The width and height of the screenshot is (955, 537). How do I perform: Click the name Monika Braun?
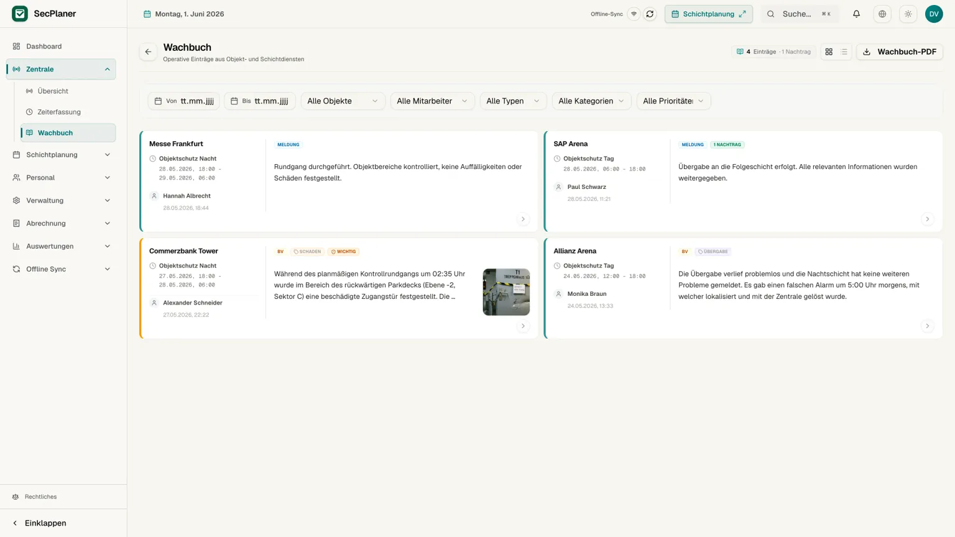587,294
